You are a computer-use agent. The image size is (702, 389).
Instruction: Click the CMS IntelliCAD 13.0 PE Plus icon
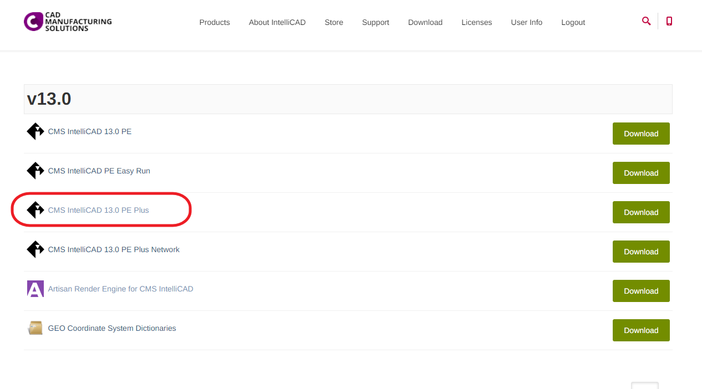[35, 210]
